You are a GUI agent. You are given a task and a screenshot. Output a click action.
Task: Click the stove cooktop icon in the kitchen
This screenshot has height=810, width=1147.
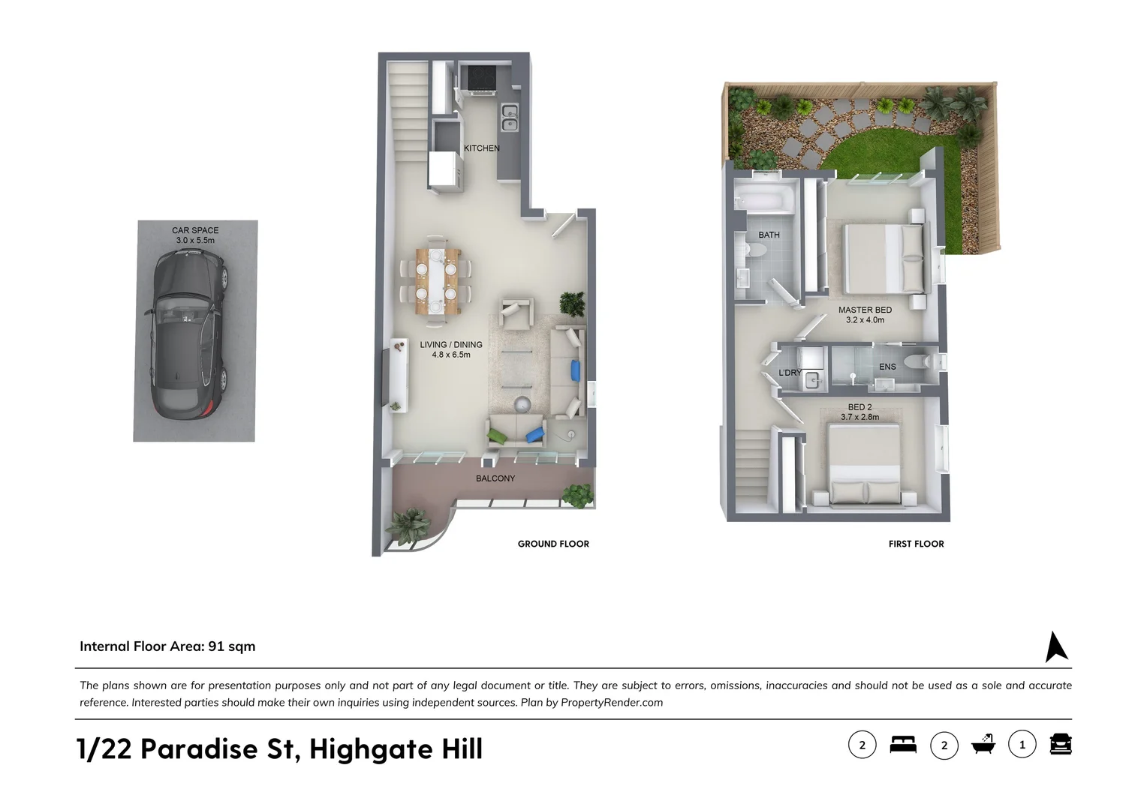pos(483,77)
